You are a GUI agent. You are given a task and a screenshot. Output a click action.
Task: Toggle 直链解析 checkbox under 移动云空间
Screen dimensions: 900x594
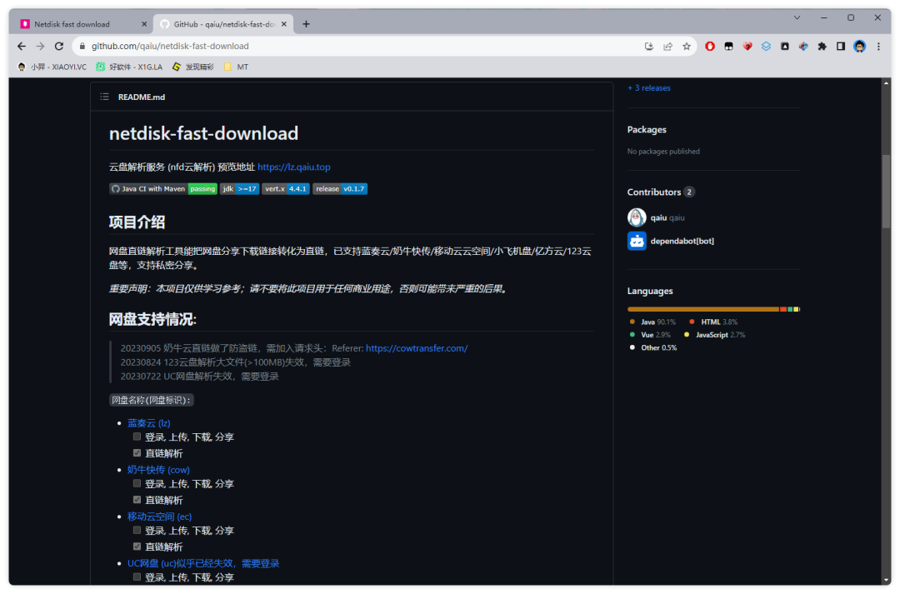(137, 547)
